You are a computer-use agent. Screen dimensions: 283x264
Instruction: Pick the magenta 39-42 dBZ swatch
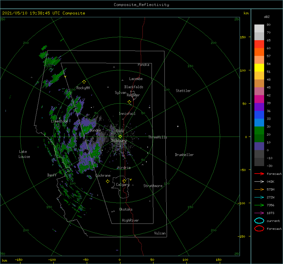(x=259, y=99)
